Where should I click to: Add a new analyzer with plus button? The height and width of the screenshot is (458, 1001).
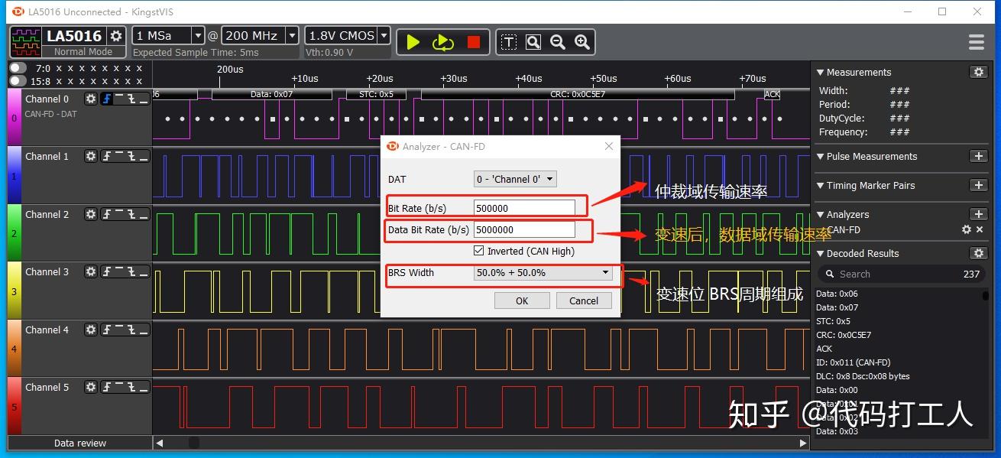978,214
